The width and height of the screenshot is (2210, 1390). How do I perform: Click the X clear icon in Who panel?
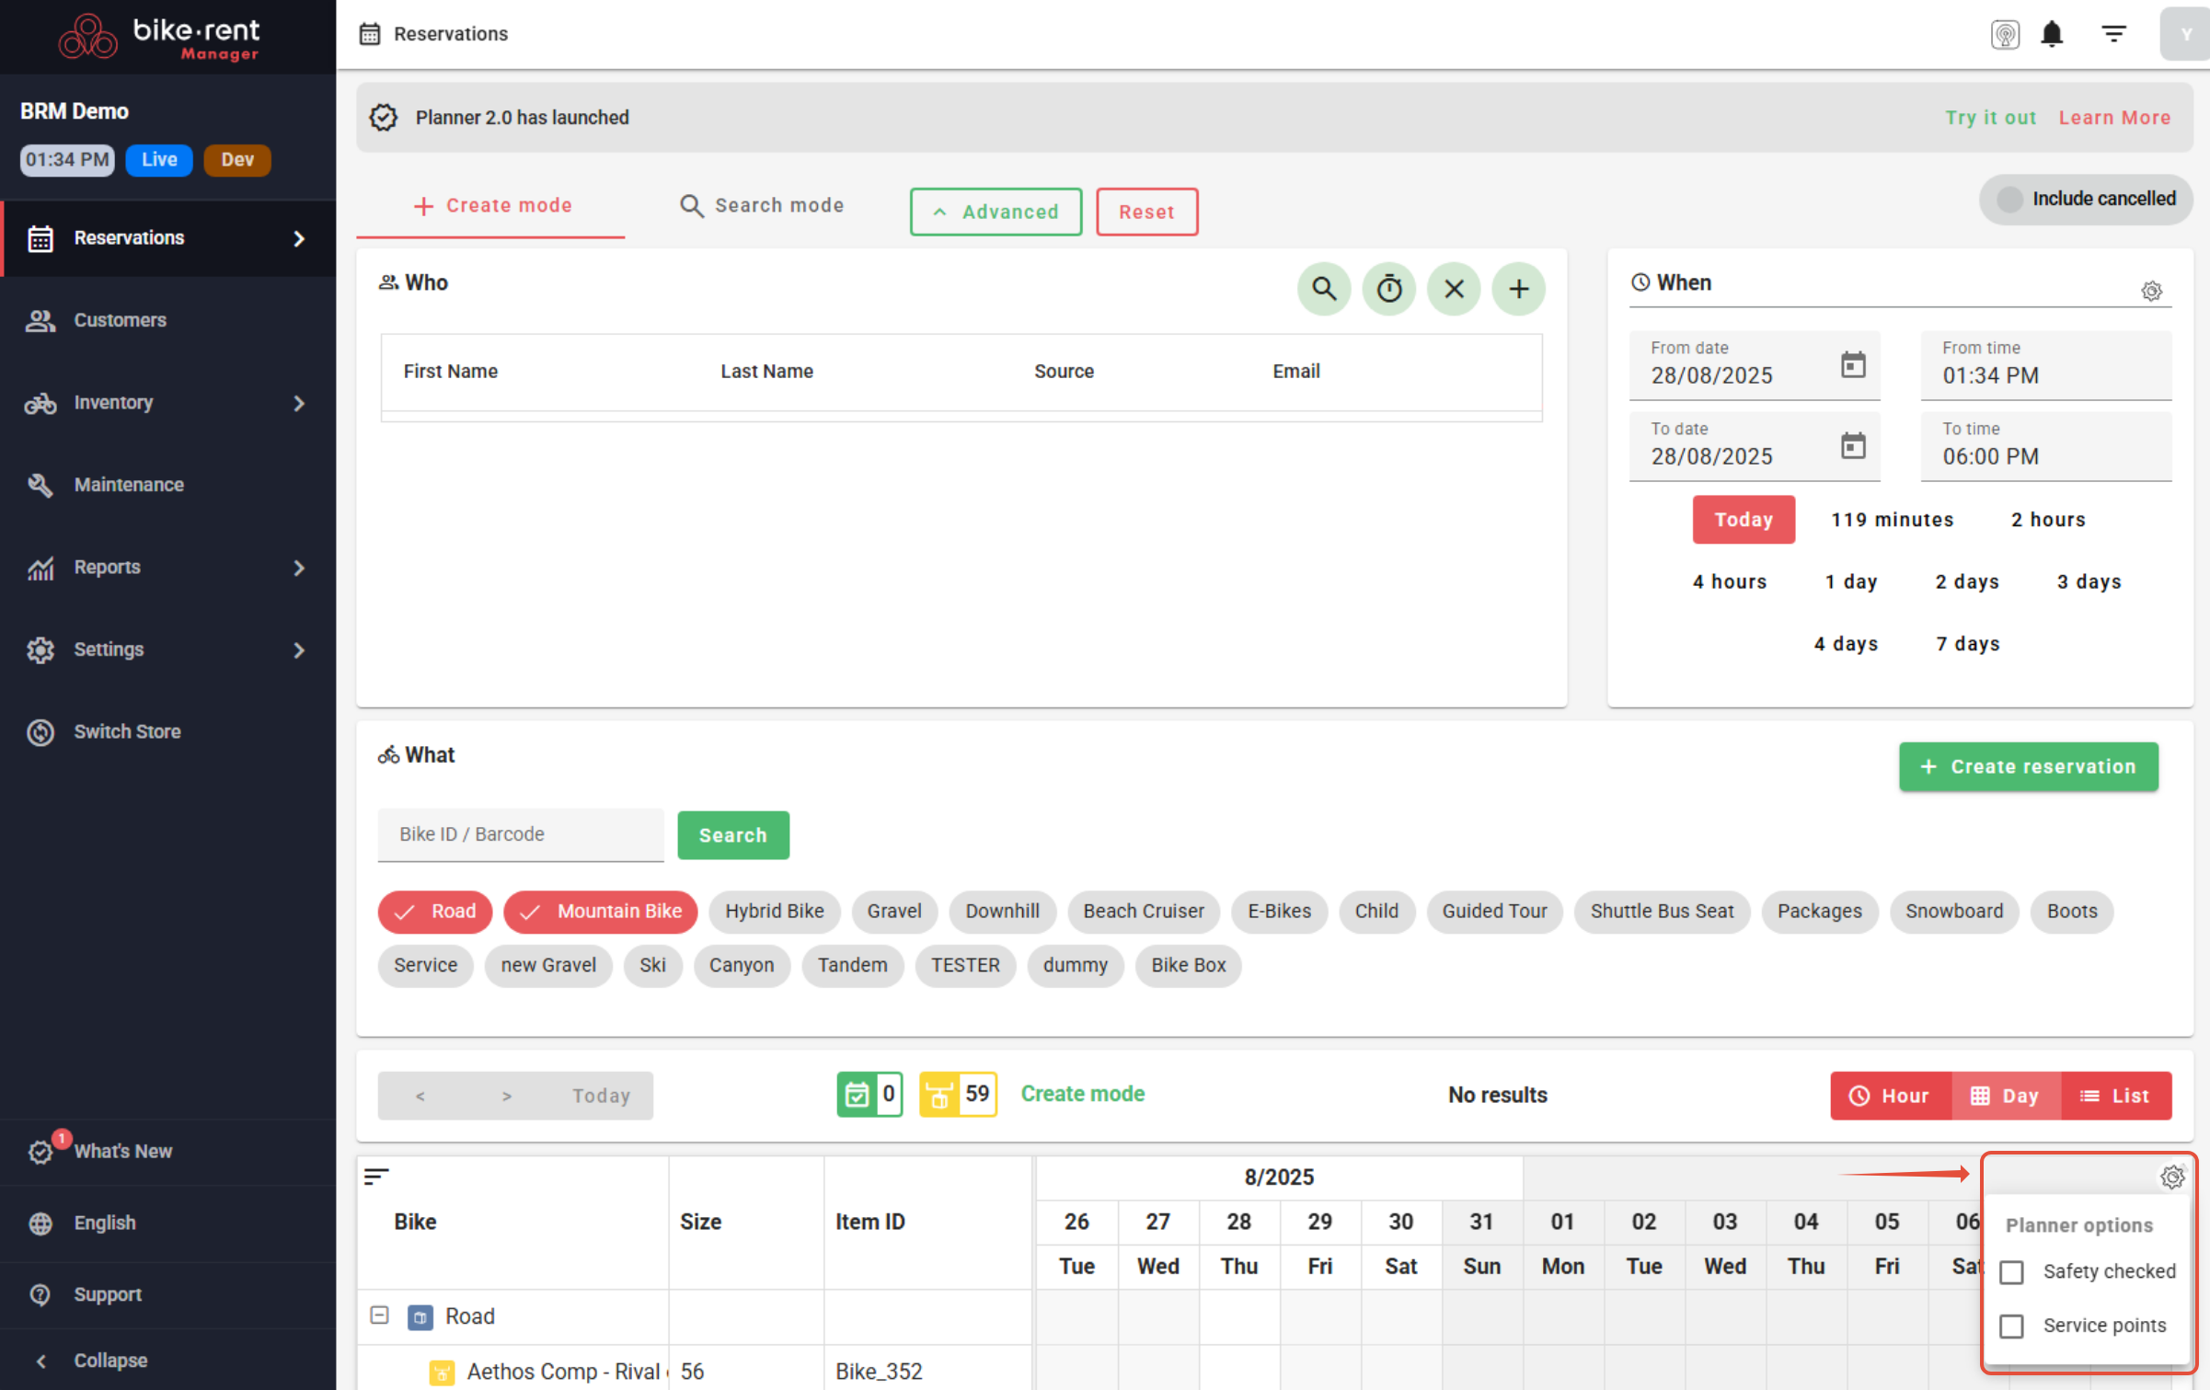point(1453,289)
